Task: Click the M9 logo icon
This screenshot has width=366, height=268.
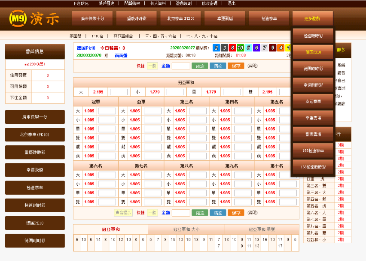Action: (18, 18)
